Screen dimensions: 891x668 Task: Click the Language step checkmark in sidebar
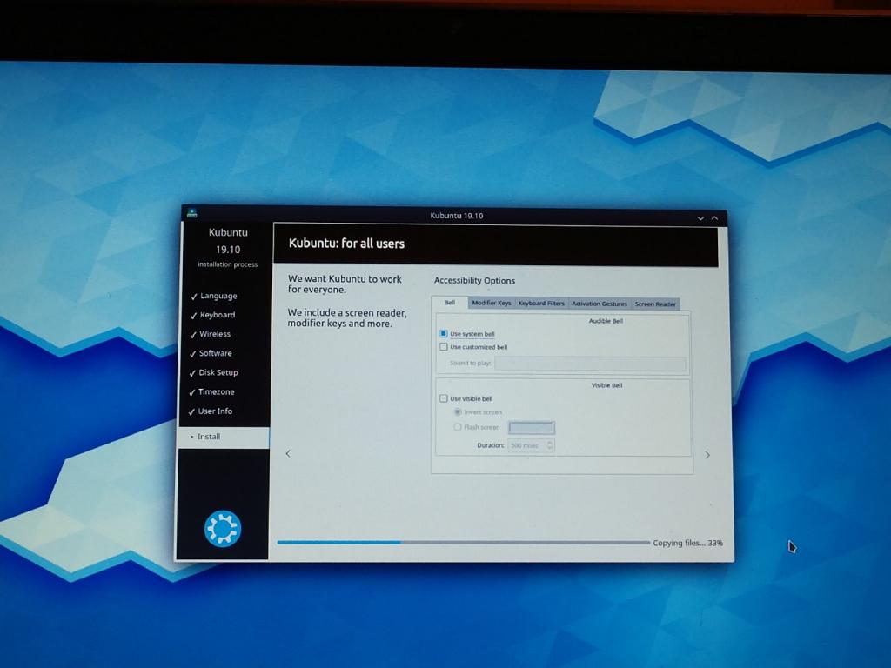(x=193, y=297)
